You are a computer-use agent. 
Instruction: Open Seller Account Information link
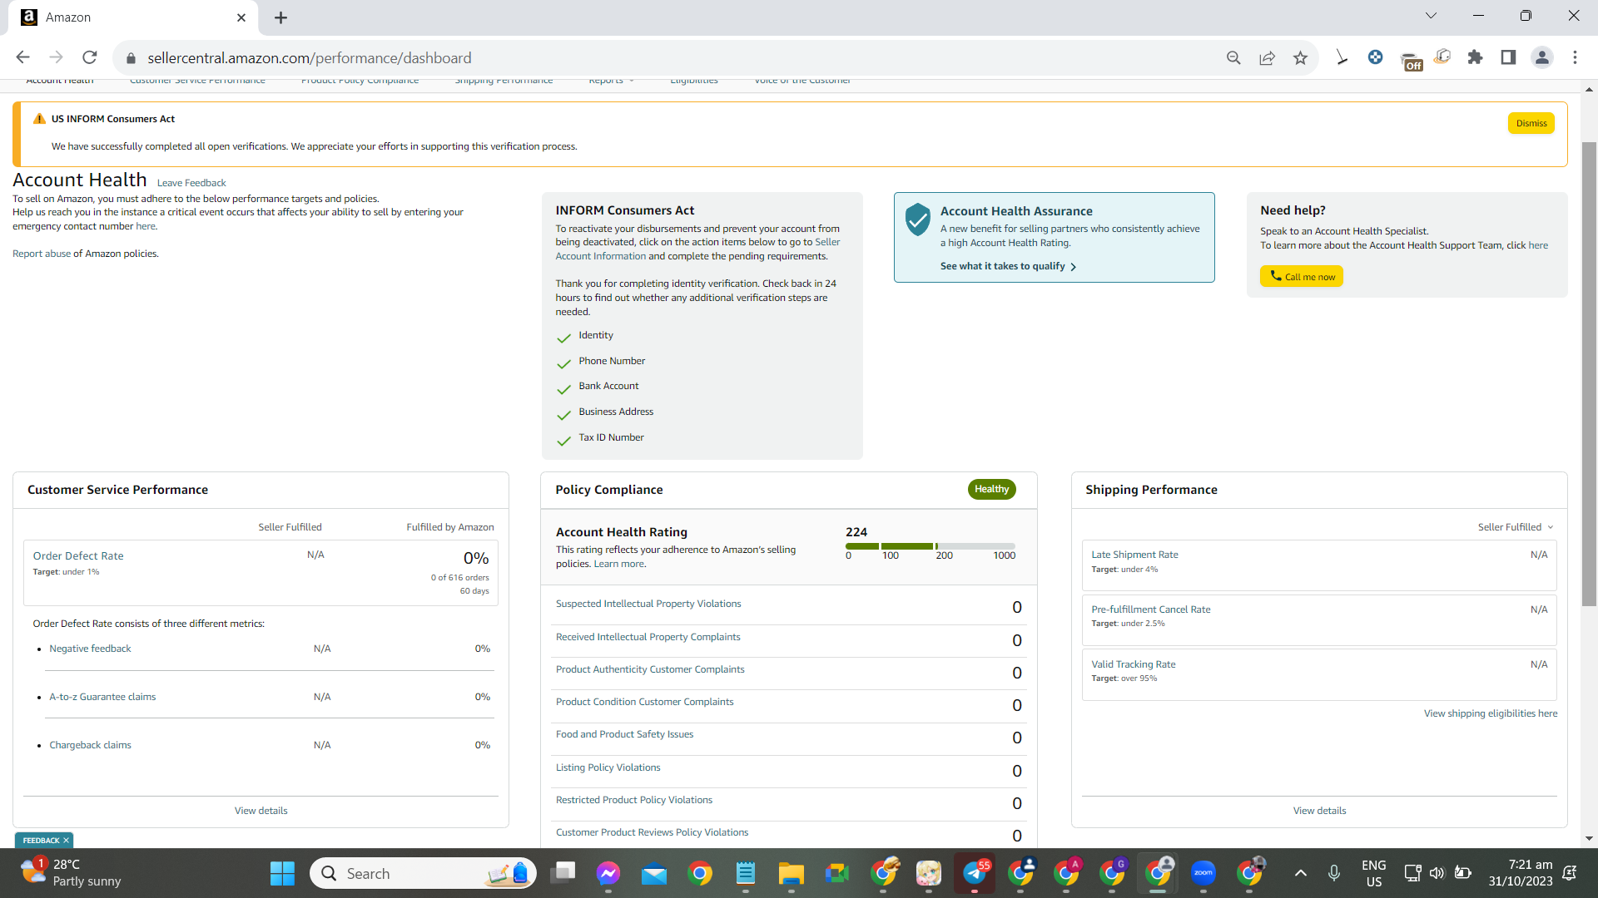coord(697,249)
